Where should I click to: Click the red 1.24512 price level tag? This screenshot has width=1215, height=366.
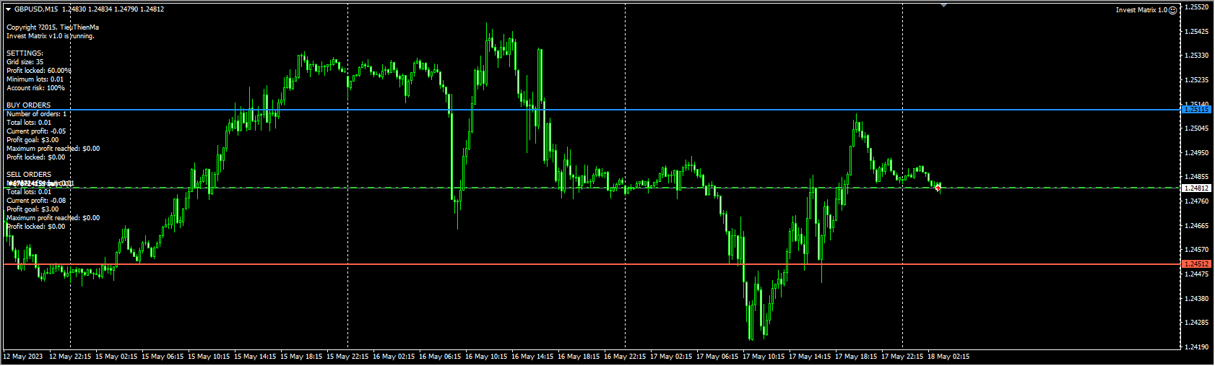pos(1196,264)
